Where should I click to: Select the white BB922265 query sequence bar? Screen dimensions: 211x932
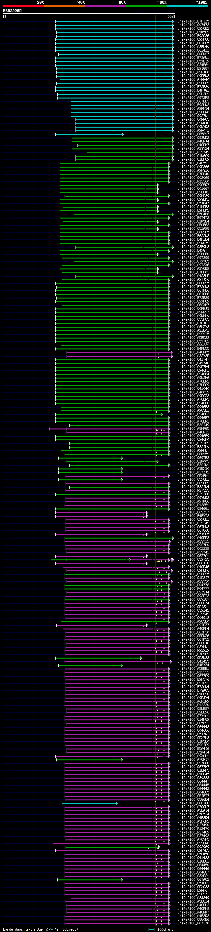[89, 13]
